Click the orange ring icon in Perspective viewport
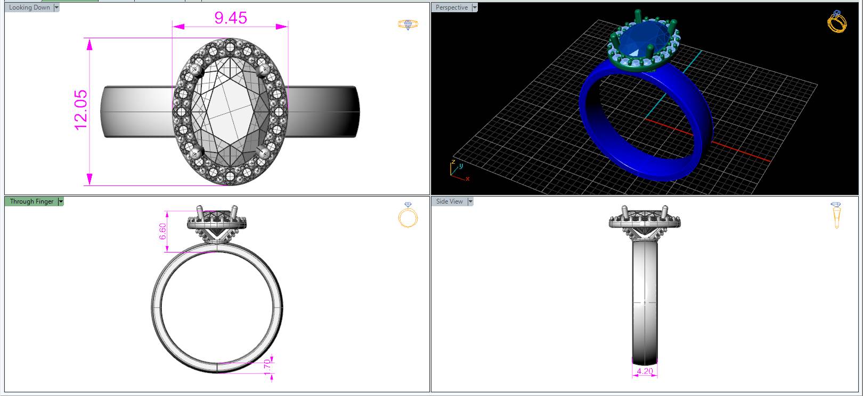 point(836,22)
